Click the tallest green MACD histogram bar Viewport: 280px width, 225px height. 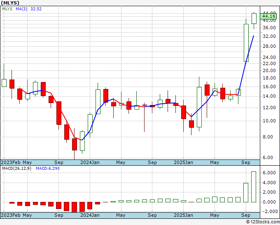[254, 187]
